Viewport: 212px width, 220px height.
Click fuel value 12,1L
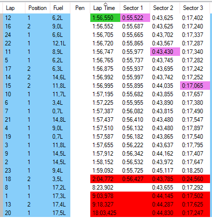pos(59,43)
